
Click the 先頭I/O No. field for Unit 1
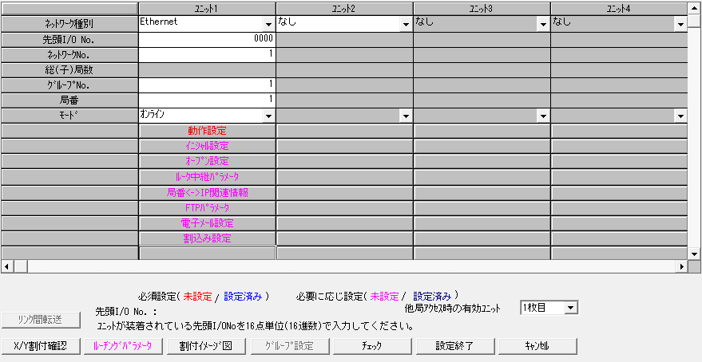tap(207, 39)
